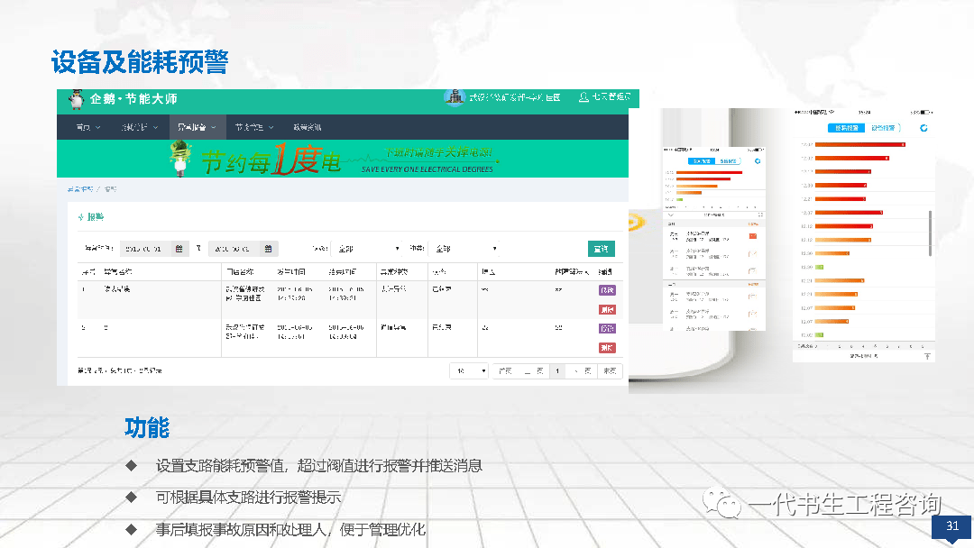This screenshot has height=548, width=974.
Task: Open the 首页 navigation menu
Action: click(x=87, y=127)
